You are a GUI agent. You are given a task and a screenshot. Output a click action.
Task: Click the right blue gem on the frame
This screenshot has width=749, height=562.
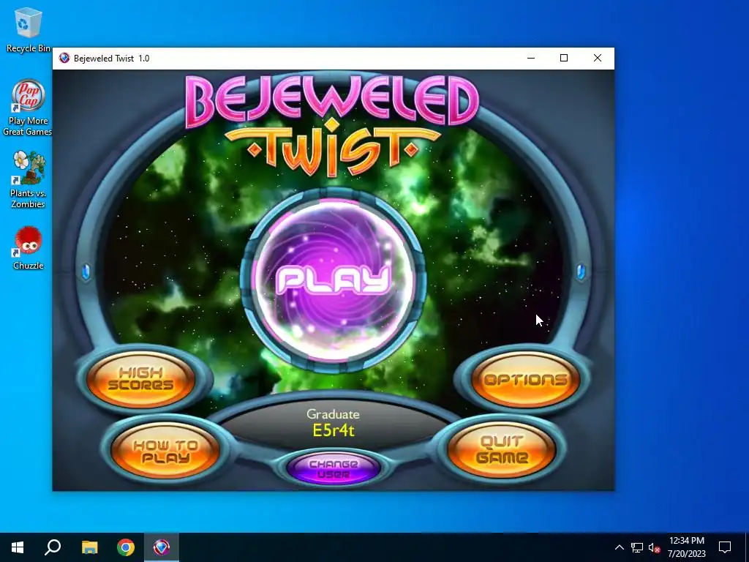coord(581,271)
